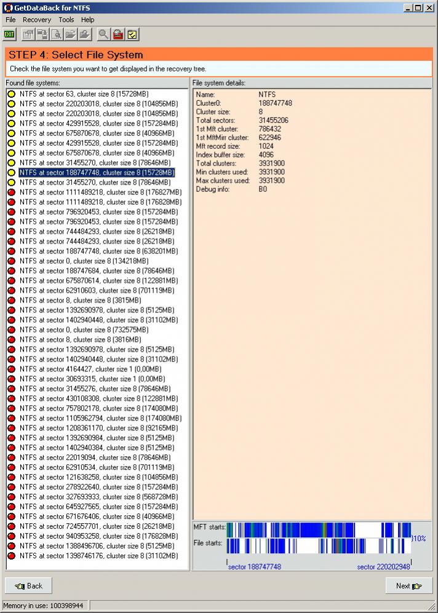Click the MFT starts distribution bar
The width and height of the screenshot is (438, 613).
pos(319,529)
